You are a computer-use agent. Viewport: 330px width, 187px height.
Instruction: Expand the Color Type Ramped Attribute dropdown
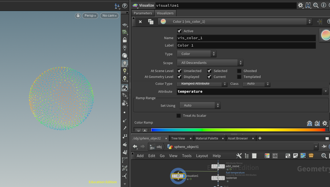202,84
